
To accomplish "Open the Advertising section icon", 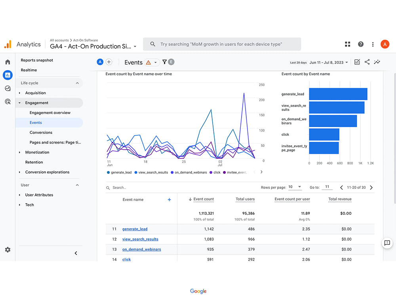I will point(7,102).
